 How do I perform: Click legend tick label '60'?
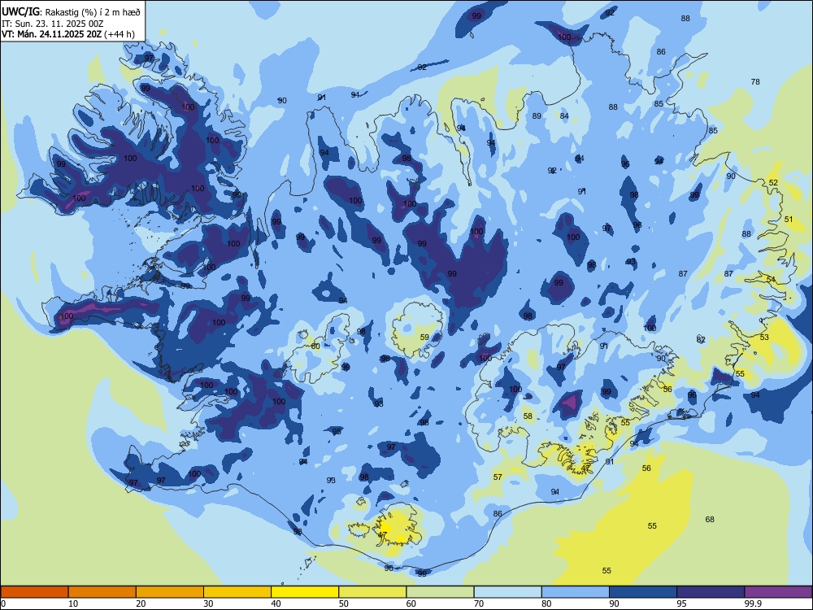411,603
